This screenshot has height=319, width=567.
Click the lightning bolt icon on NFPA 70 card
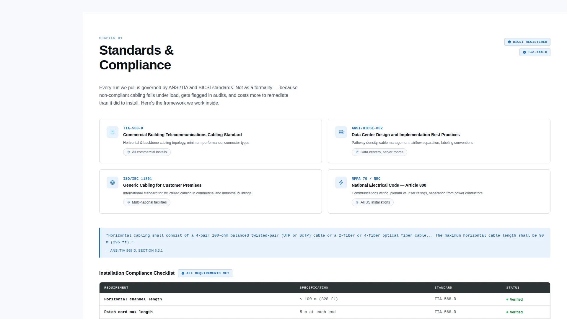tap(341, 183)
